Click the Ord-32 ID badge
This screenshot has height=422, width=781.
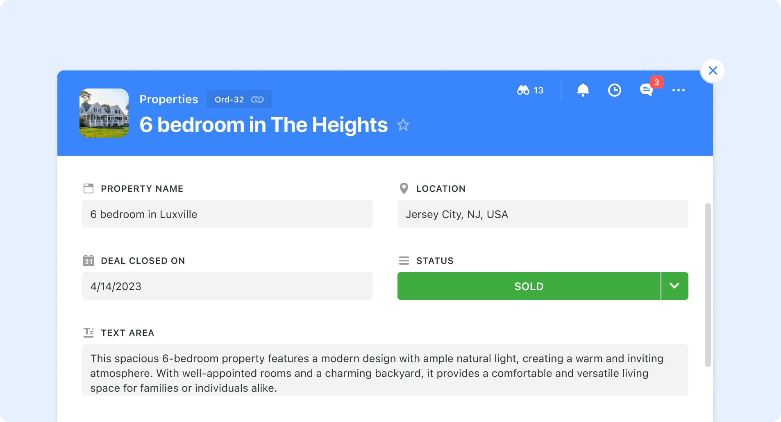coord(239,99)
